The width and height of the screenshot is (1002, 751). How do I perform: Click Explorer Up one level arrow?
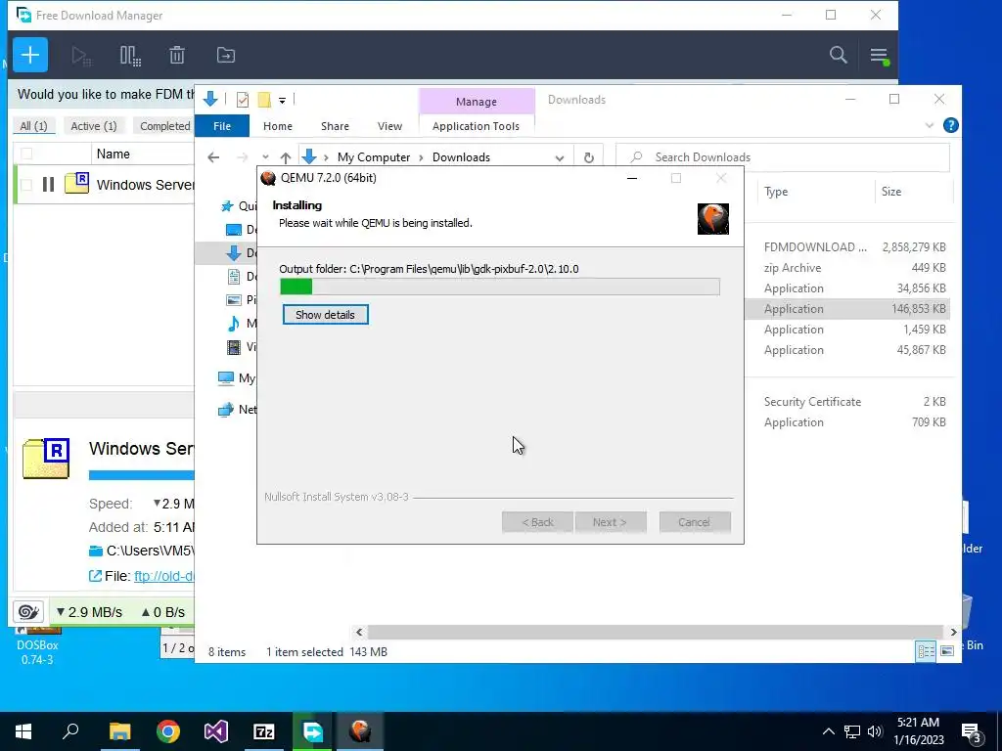pos(286,157)
